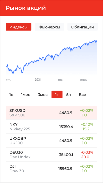
Task: Choose the 1мес time range
Action: coord(25,94)
